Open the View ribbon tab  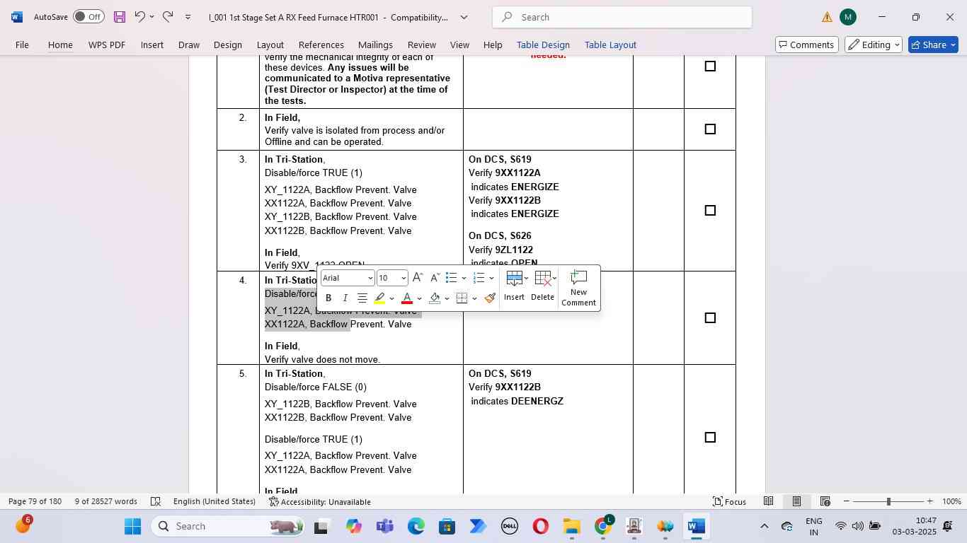click(459, 45)
